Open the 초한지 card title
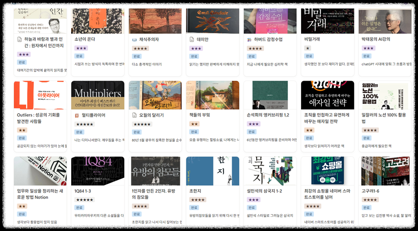Image resolution: width=418 pixels, height=231 pixels. (195, 191)
